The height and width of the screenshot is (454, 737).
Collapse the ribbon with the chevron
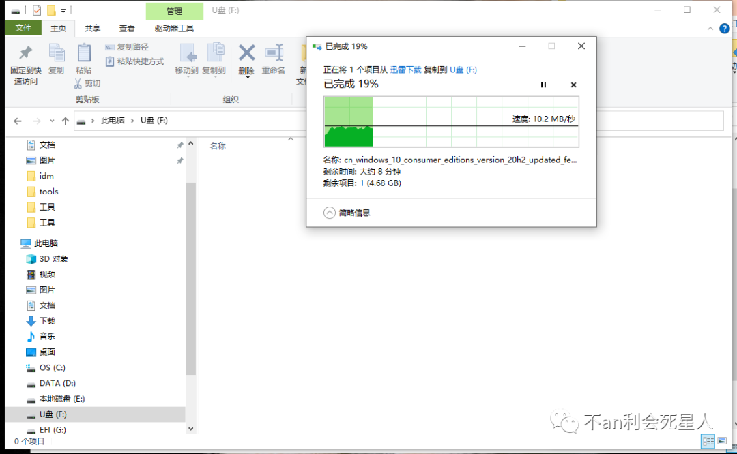[710, 29]
